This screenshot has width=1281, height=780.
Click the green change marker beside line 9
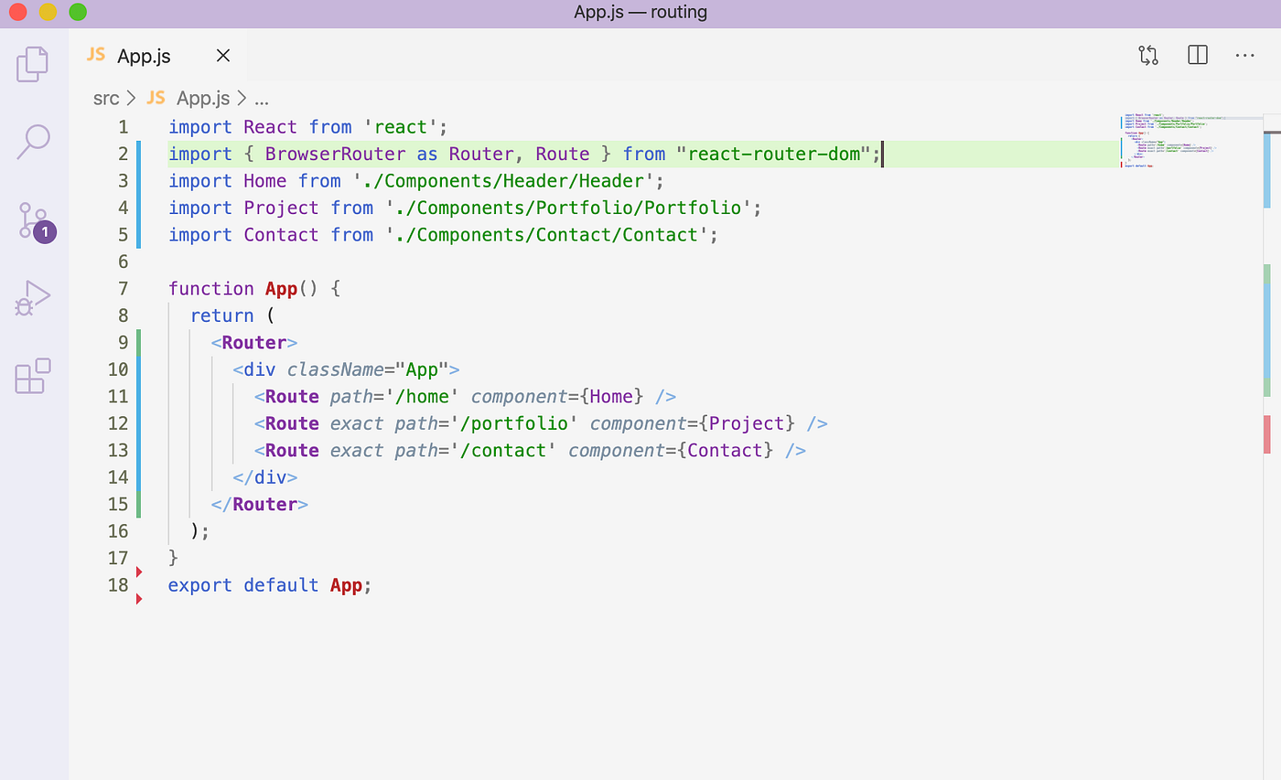[137, 342]
